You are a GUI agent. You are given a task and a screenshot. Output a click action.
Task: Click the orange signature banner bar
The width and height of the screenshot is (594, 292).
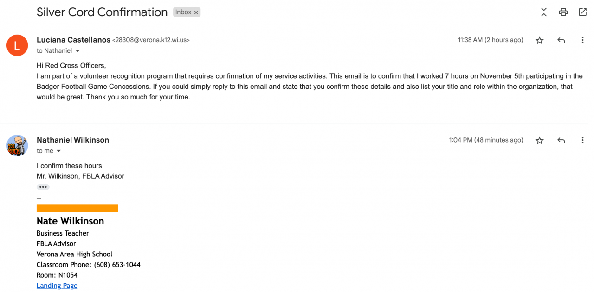pyautogui.click(x=77, y=208)
